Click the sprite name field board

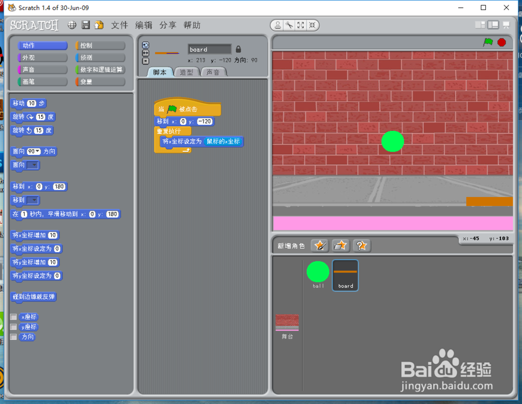[x=209, y=49]
